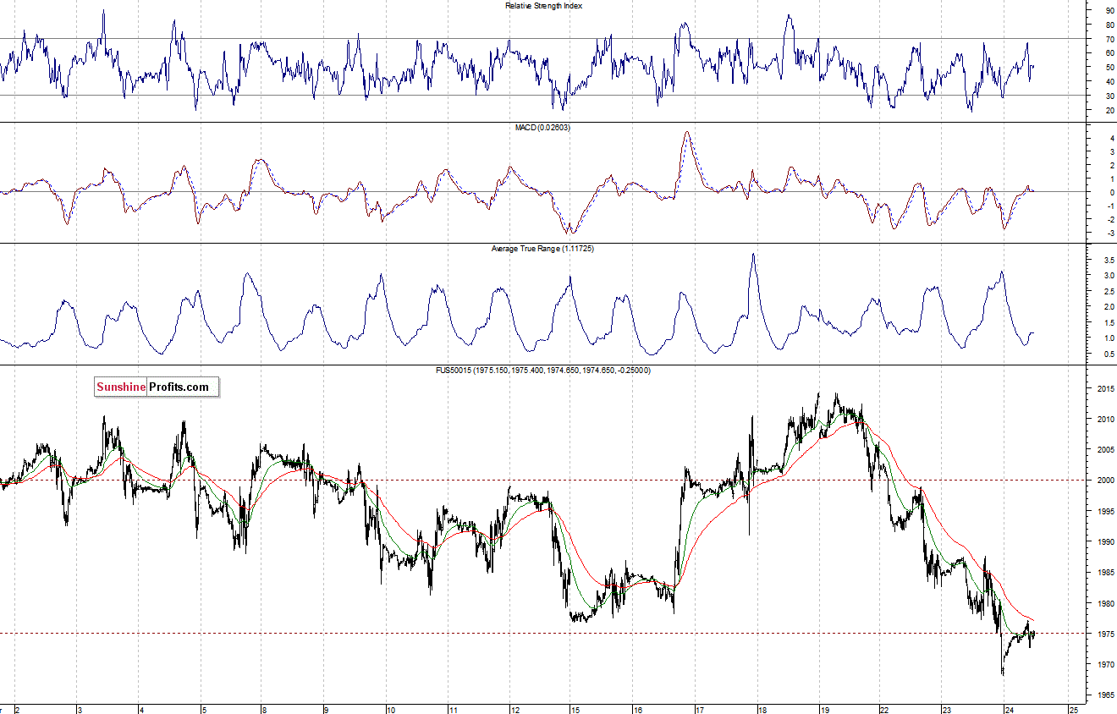Click date label 8 on time axis
Screen dimensions: 1117x714
[x=264, y=710]
